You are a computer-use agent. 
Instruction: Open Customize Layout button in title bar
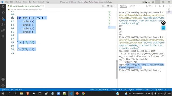point(153,2)
